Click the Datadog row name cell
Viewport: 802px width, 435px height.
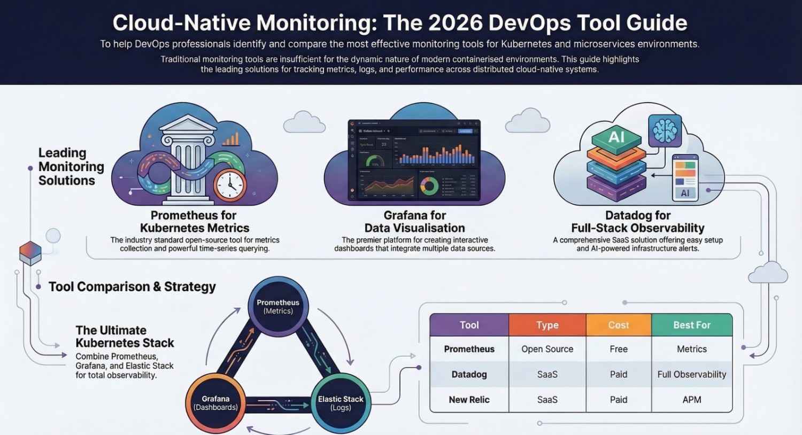point(469,375)
